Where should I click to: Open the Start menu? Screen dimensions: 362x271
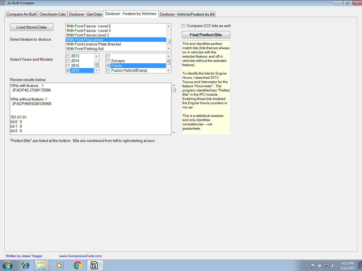tap(7, 265)
